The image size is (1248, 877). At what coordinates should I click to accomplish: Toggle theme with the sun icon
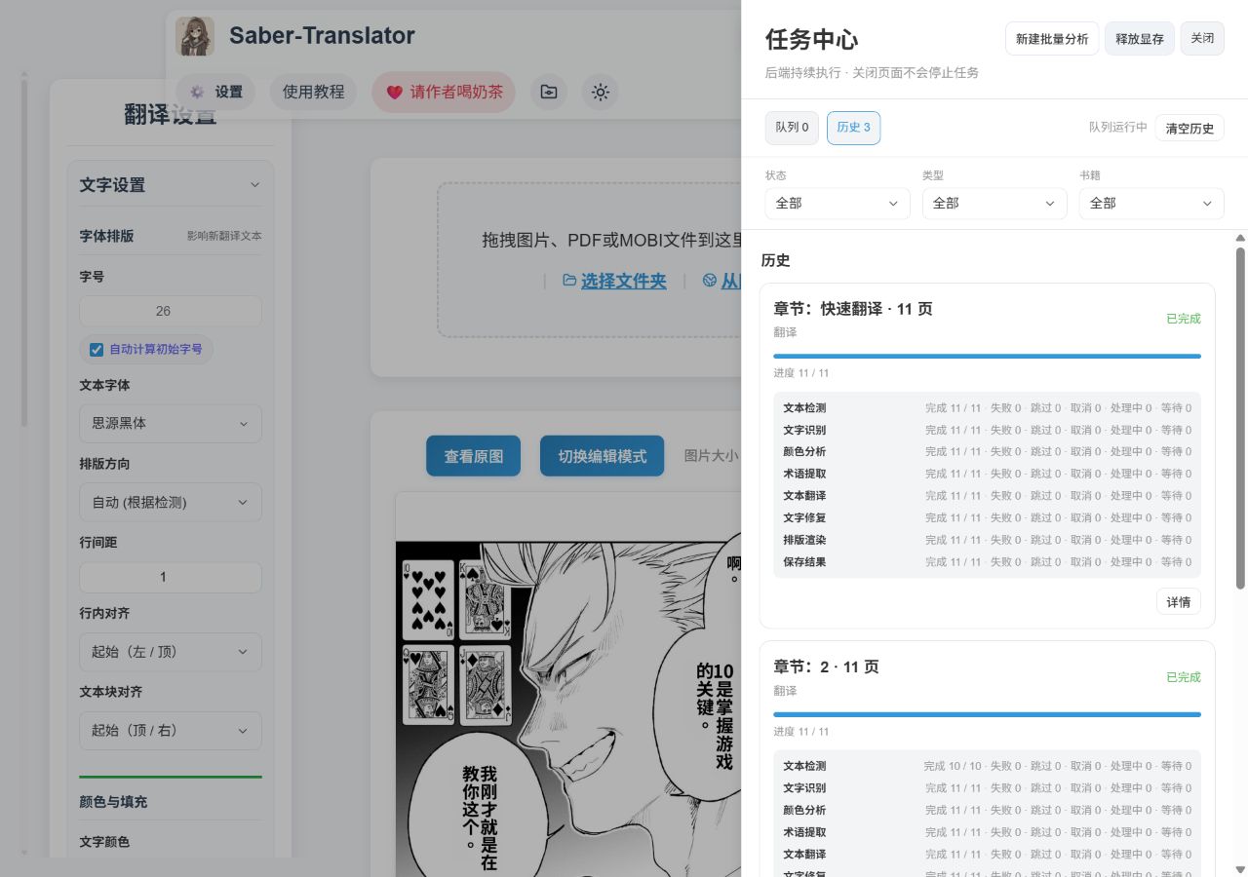pos(601,92)
